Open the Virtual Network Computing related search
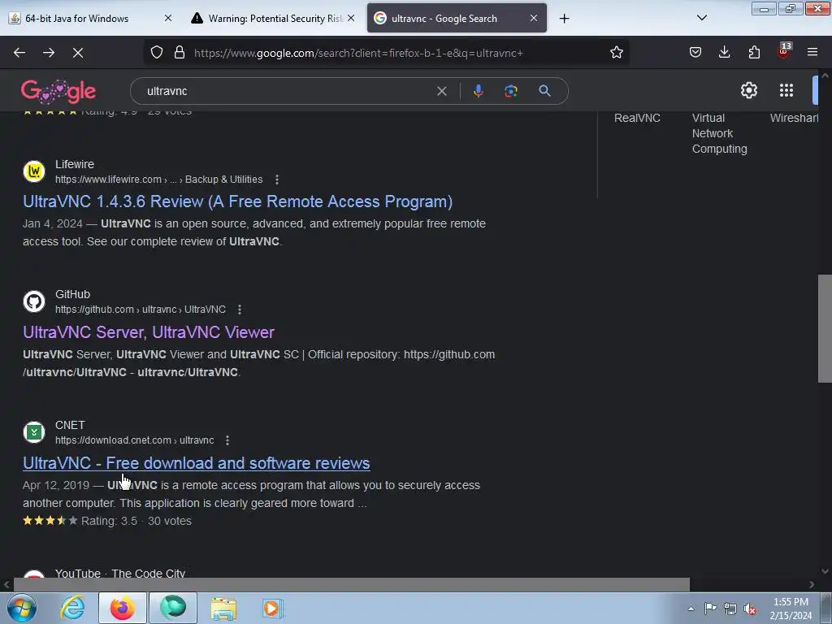The image size is (832, 624). point(719,133)
